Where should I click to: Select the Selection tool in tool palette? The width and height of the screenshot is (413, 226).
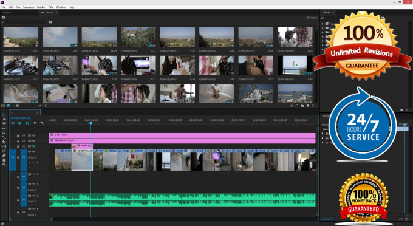pyautogui.click(x=4, y=115)
